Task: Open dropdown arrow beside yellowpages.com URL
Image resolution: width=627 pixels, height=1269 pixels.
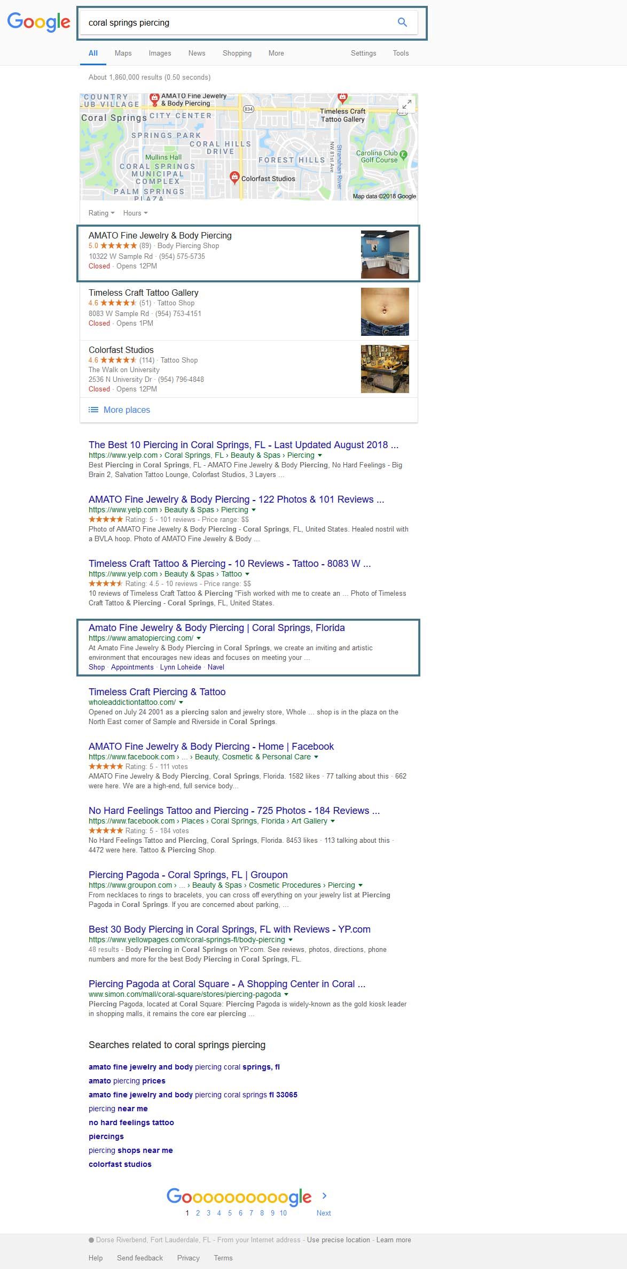Action: click(291, 940)
